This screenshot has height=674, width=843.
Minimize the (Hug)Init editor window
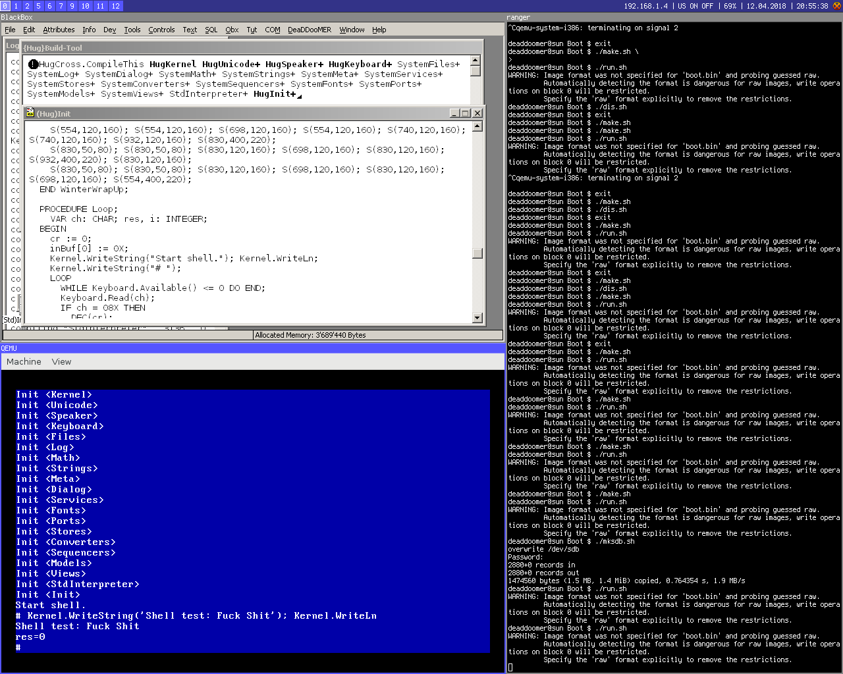tap(454, 113)
